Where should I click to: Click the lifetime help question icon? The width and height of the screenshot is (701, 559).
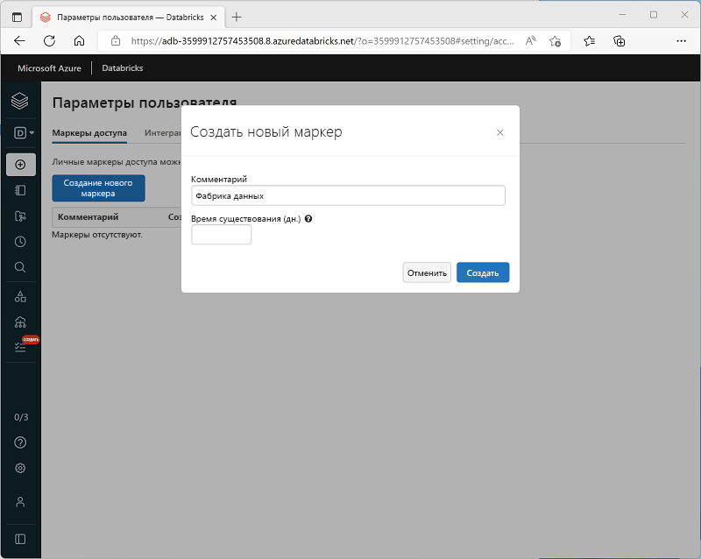click(x=308, y=219)
